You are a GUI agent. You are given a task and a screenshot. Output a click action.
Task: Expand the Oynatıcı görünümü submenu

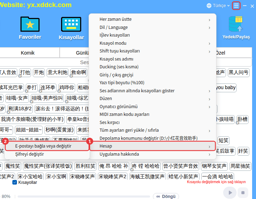pos(153,106)
